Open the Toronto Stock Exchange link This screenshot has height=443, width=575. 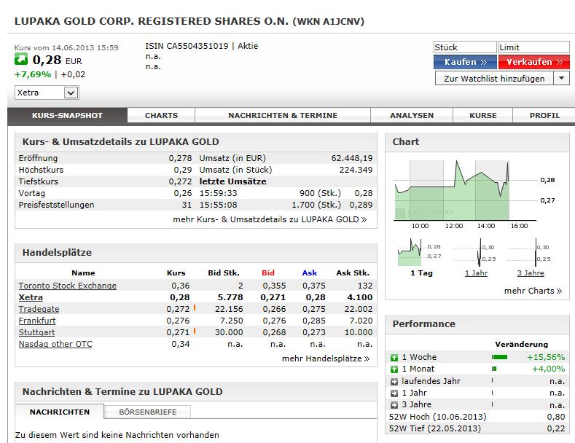(x=67, y=286)
